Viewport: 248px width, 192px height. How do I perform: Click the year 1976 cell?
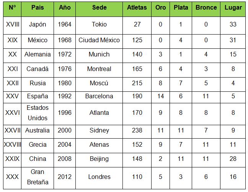click(65, 70)
